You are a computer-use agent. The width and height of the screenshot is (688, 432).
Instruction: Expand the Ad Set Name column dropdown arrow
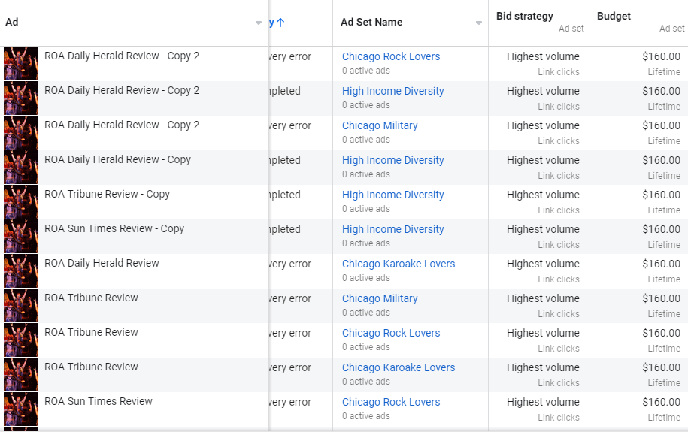[479, 23]
